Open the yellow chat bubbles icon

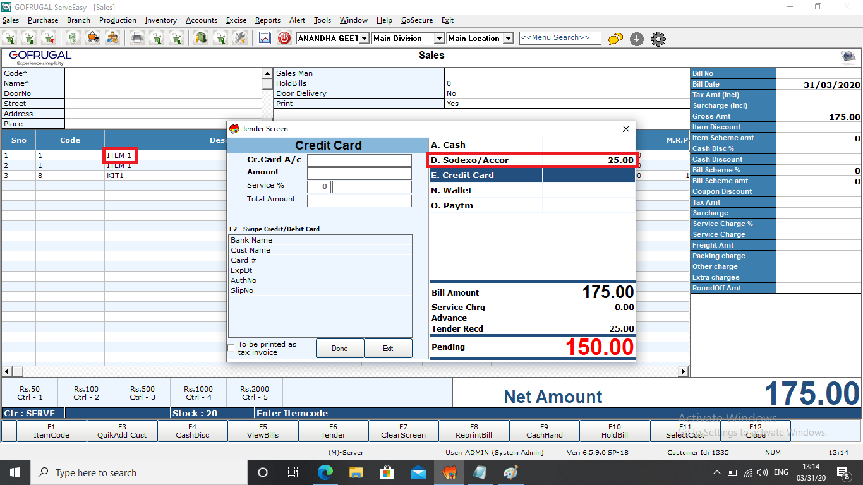coord(615,39)
